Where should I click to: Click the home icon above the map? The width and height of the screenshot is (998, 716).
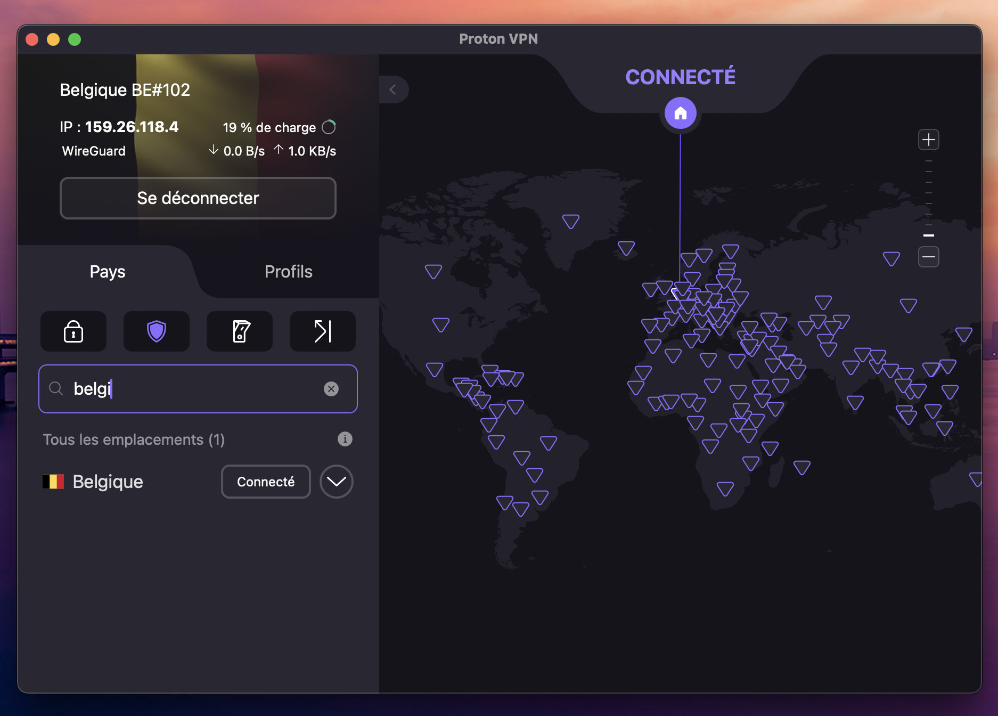click(x=680, y=113)
